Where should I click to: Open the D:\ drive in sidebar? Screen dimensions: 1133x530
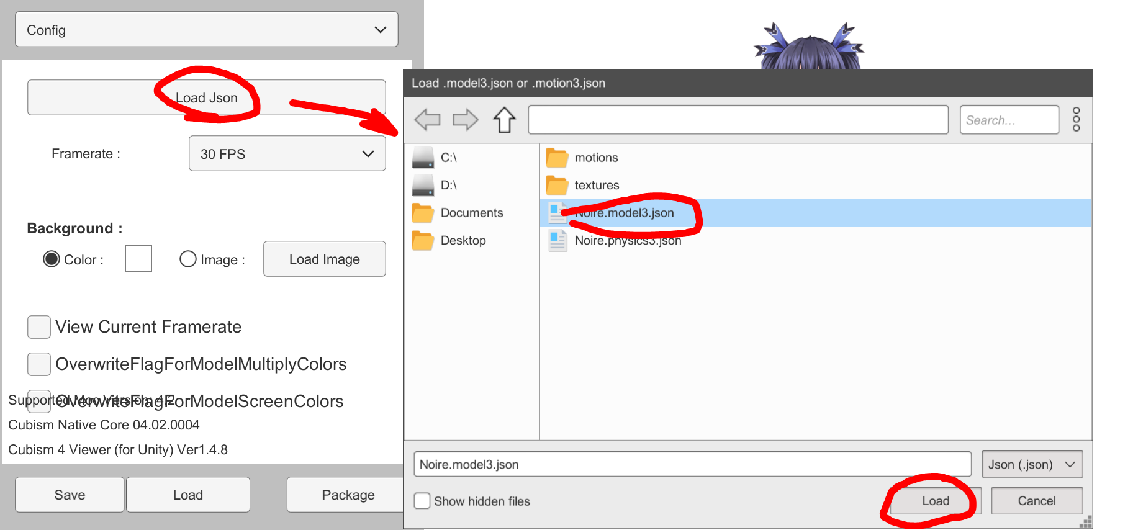tap(472, 185)
